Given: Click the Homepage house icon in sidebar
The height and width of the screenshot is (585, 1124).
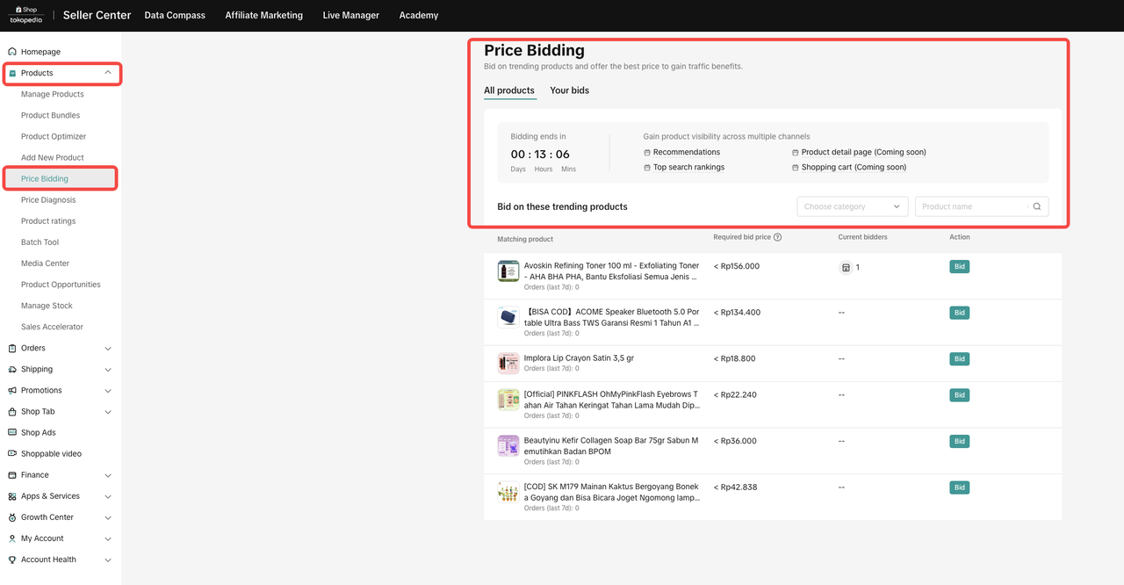Looking at the screenshot, I should point(12,52).
